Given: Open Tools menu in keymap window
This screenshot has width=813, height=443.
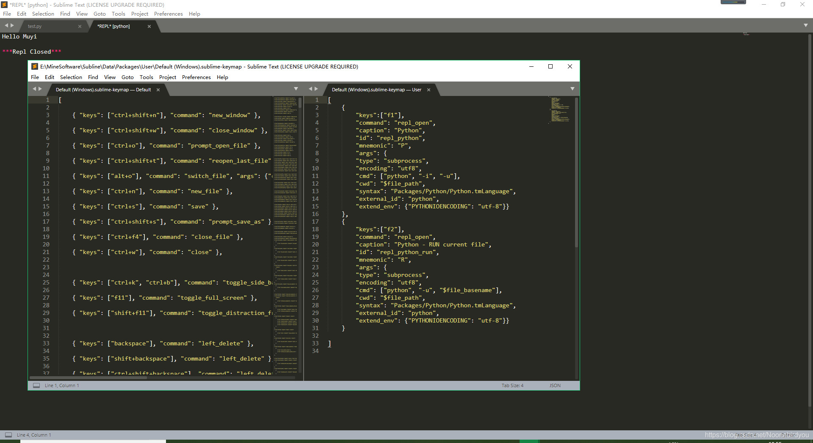Looking at the screenshot, I should click(147, 77).
